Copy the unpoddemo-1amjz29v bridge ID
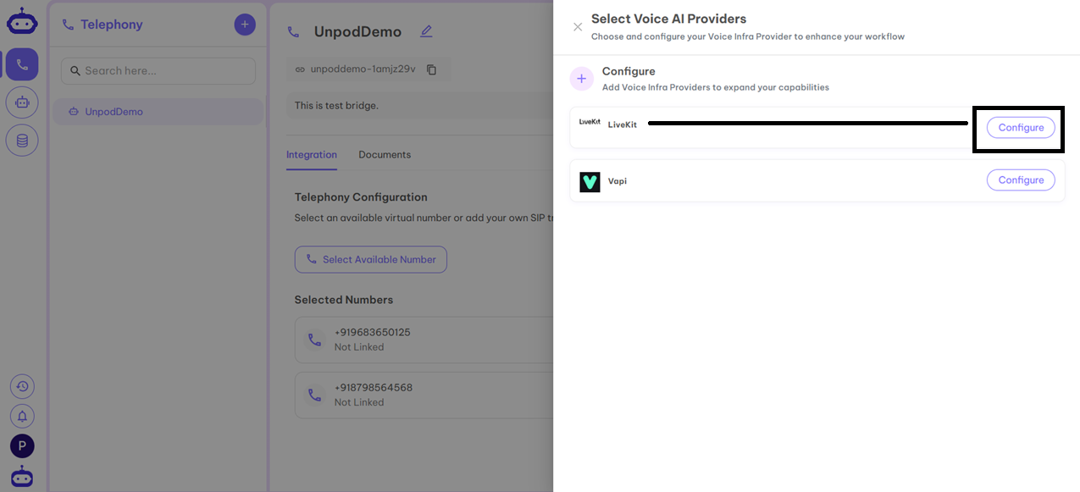The height and width of the screenshot is (492, 1080). [x=432, y=69]
